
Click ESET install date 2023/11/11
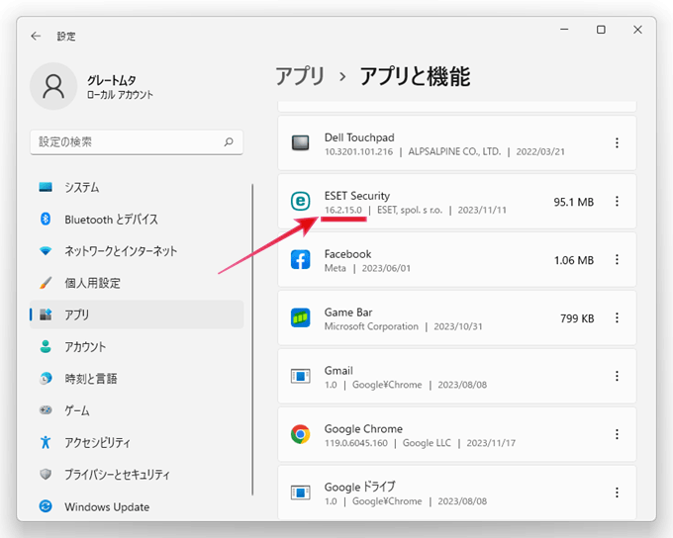pyautogui.click(x=482, y=210)
